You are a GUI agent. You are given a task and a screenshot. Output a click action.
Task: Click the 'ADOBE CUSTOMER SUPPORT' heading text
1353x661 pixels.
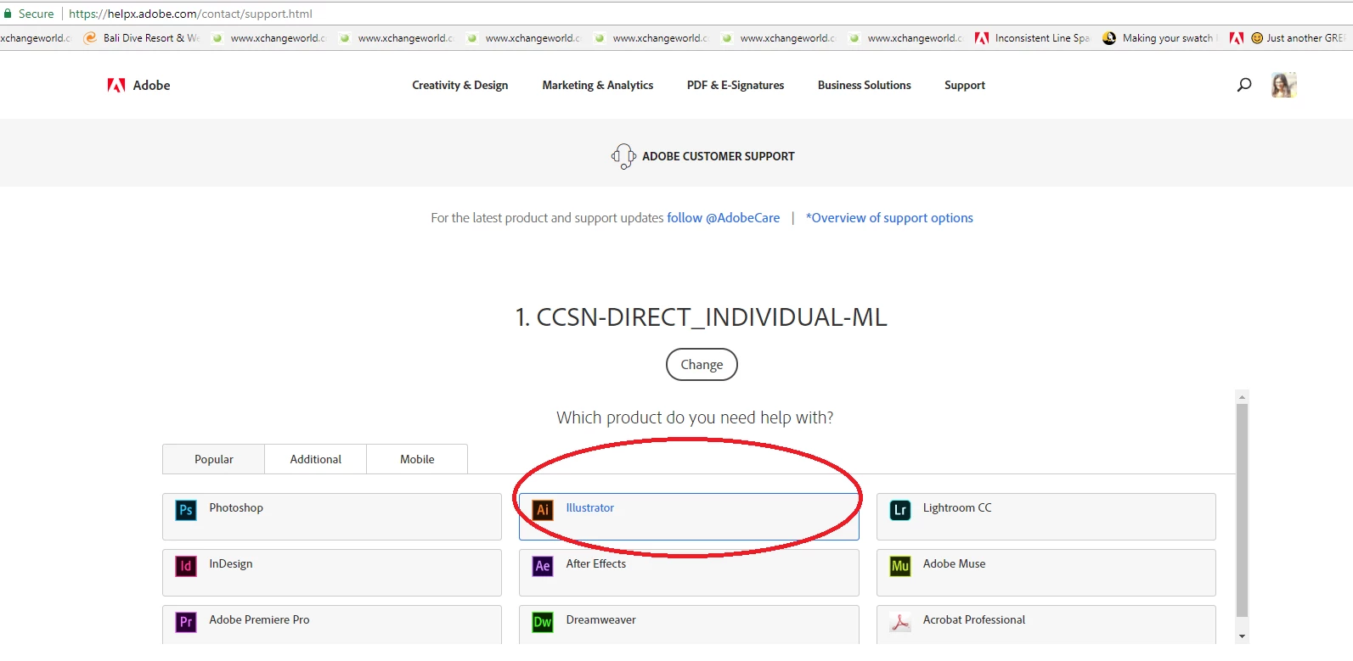pos(719,156)
